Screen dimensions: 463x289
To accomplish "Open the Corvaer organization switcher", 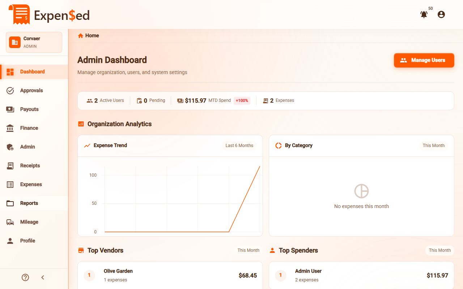I will 34,42.
